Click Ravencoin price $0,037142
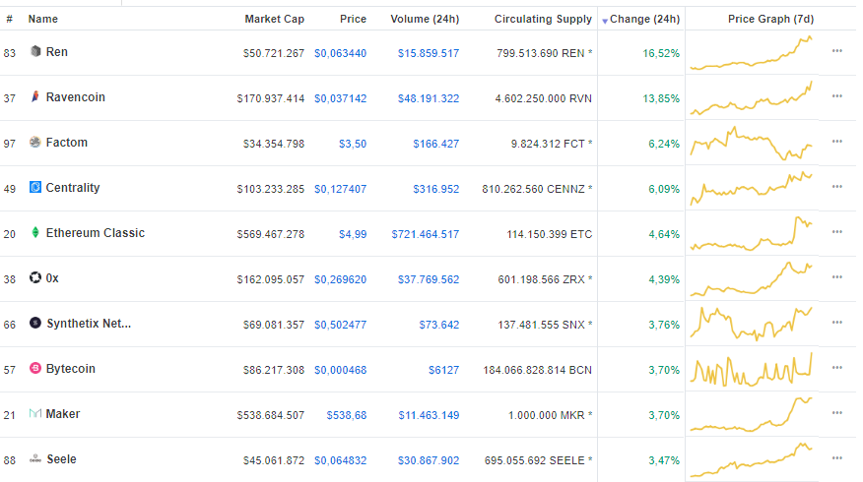The height and width of the screenshot is (482, 863). (340, 98)
